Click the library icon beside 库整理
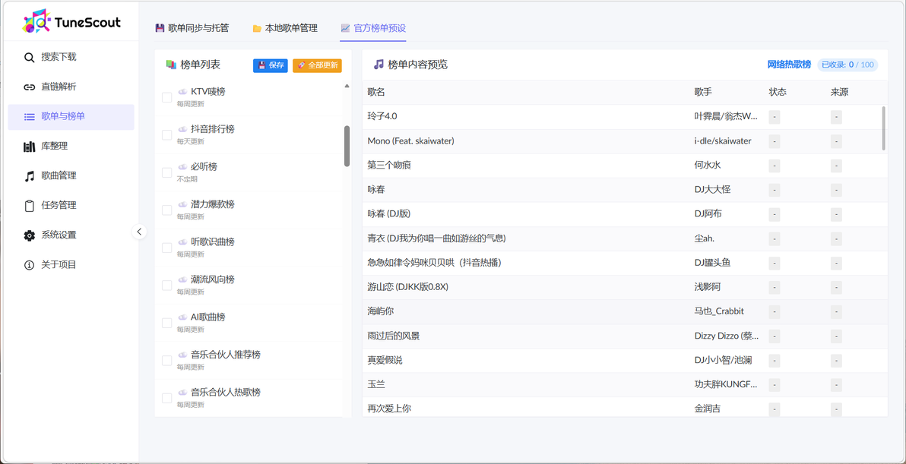This screenshot has height=464, width=906. [29, 147]
